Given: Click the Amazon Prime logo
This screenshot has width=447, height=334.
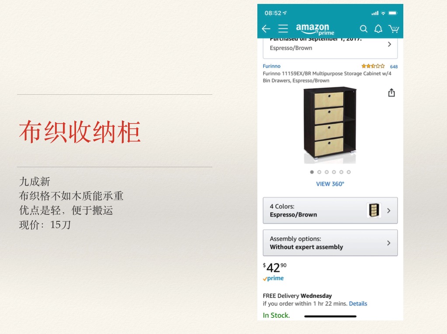Looking at the screenshot, I should [x=315, y=29].
